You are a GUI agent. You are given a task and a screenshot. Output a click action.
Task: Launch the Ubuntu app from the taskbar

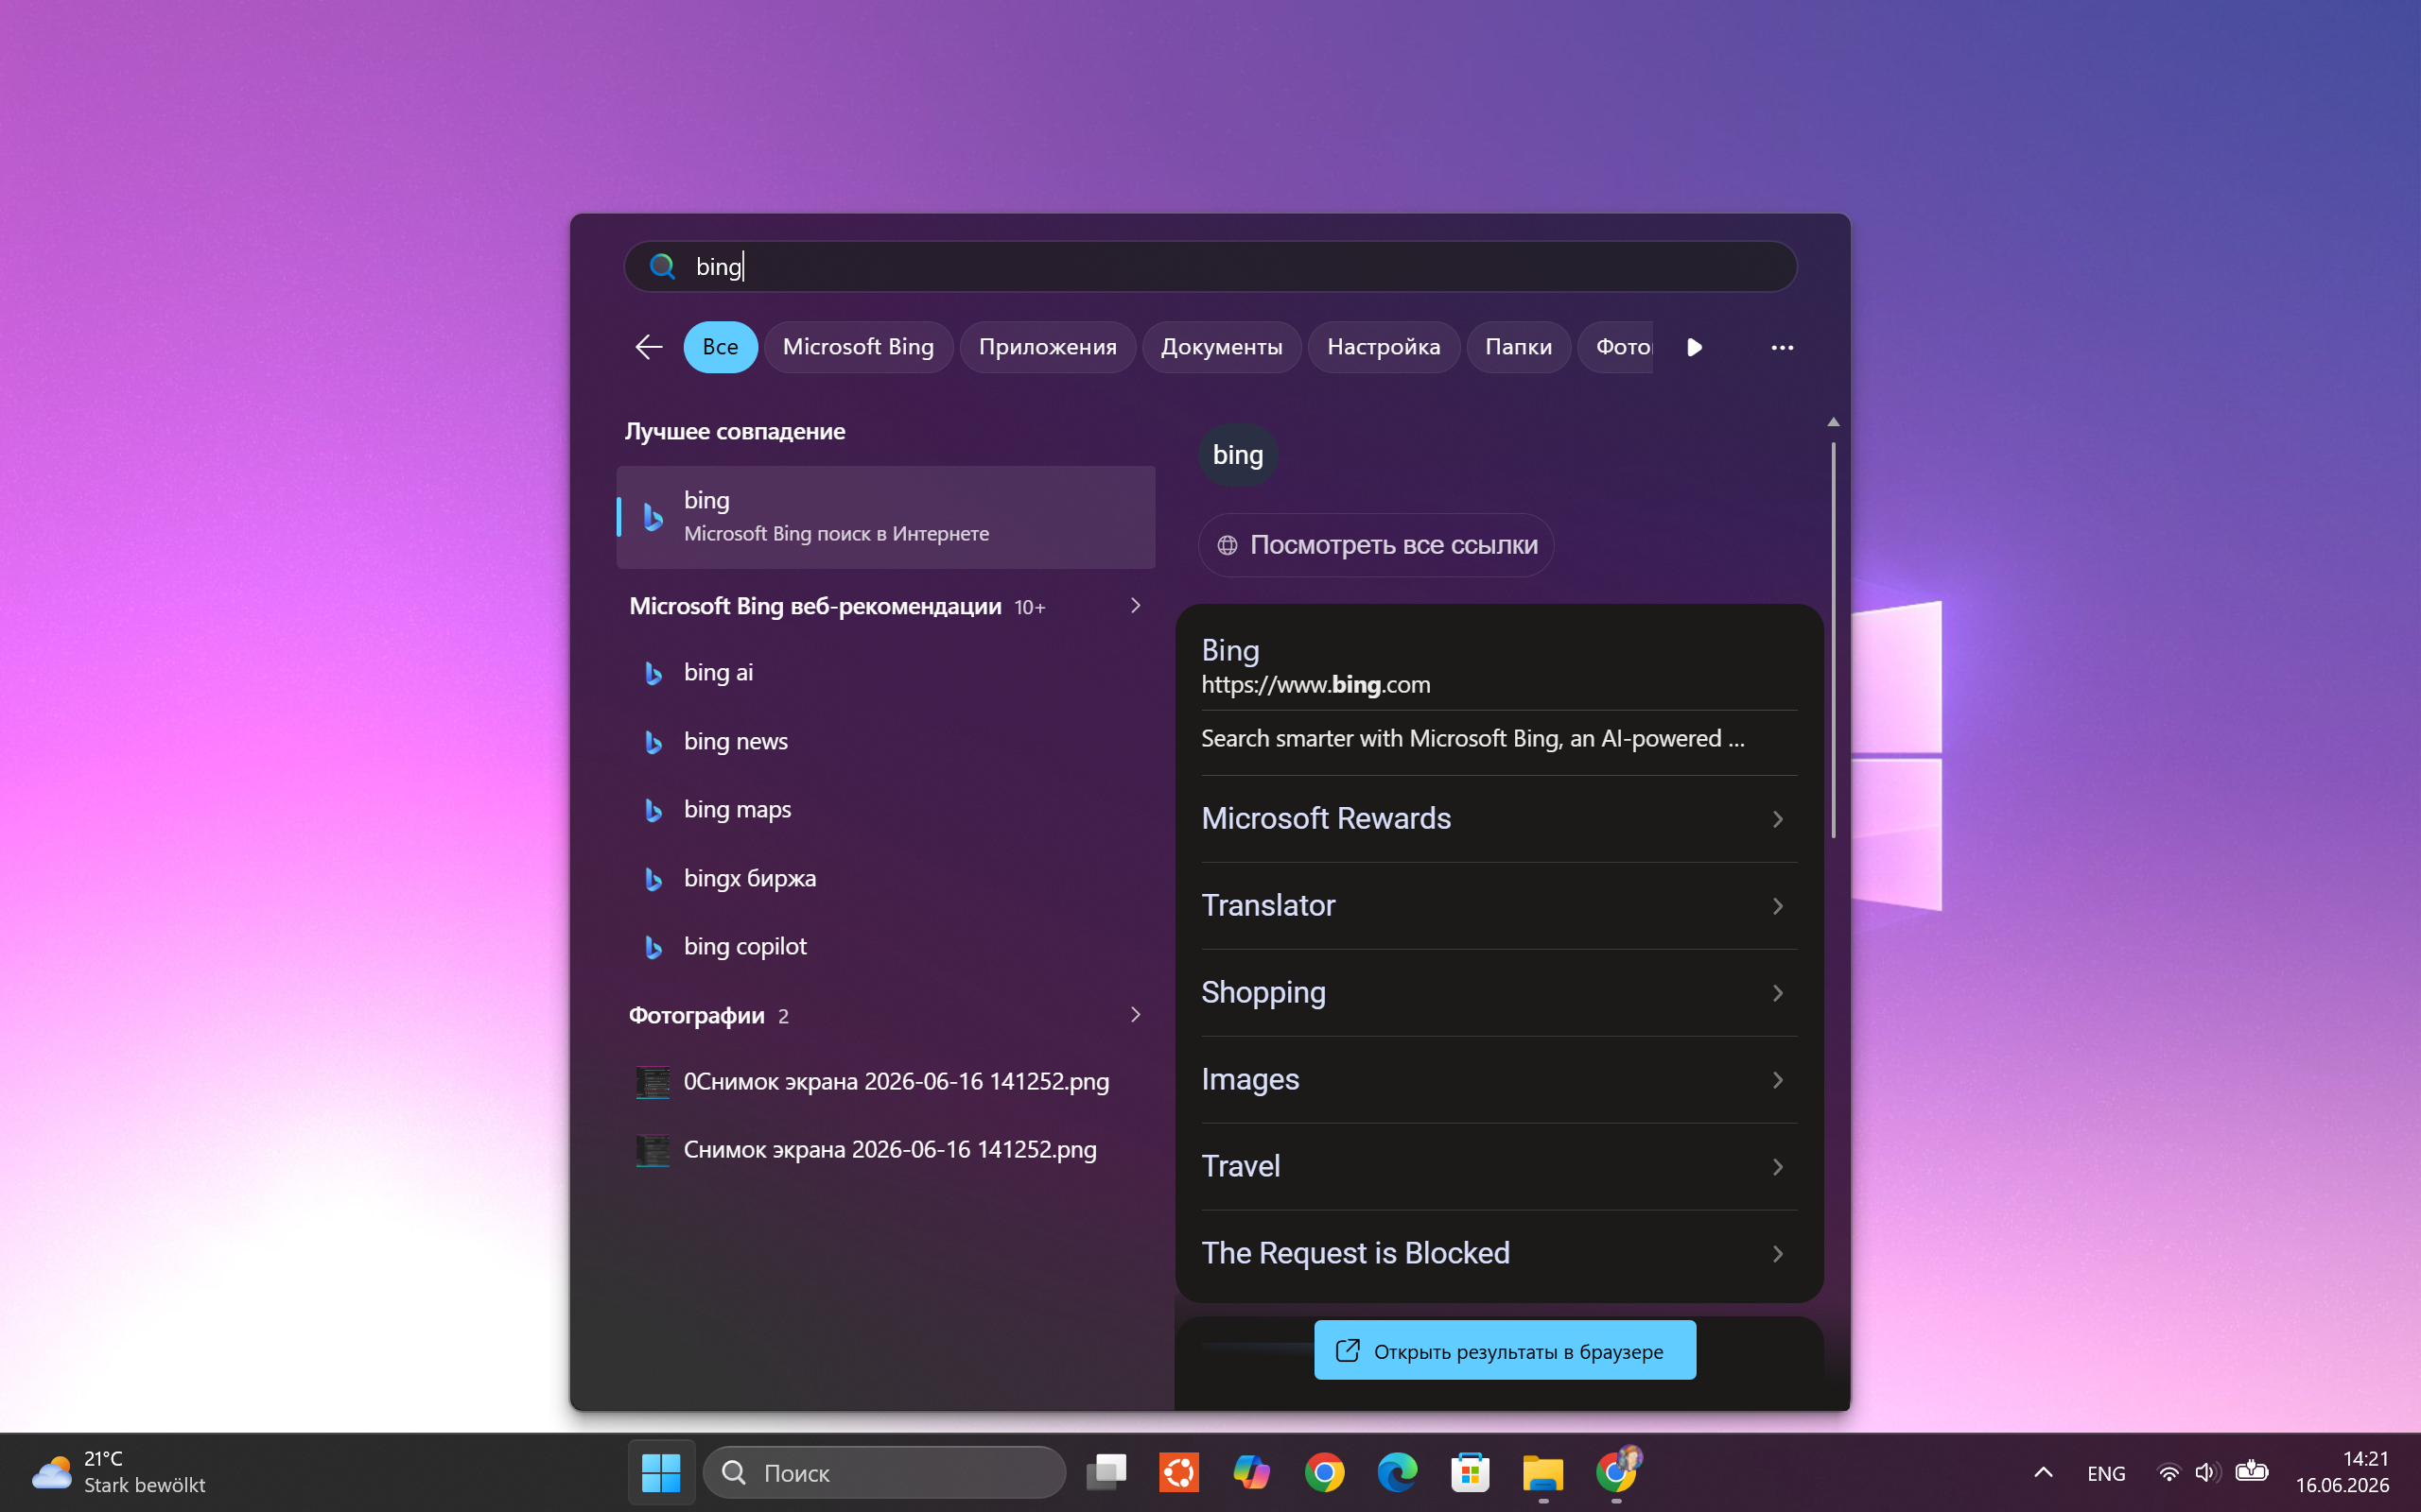pyautogui.click(x=1178, y=1472)
